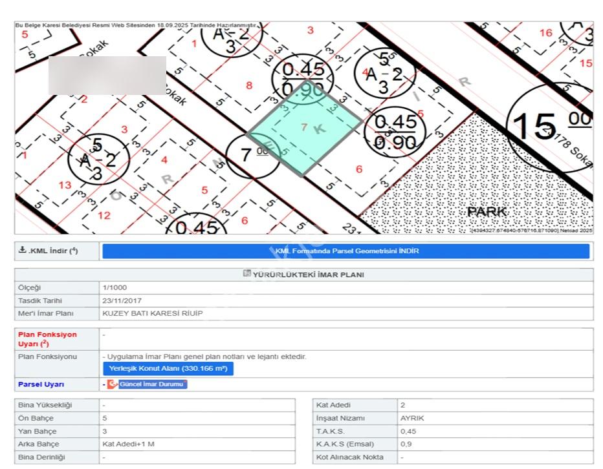Select the value Kat Adedi+1 M

coord(129,444)
